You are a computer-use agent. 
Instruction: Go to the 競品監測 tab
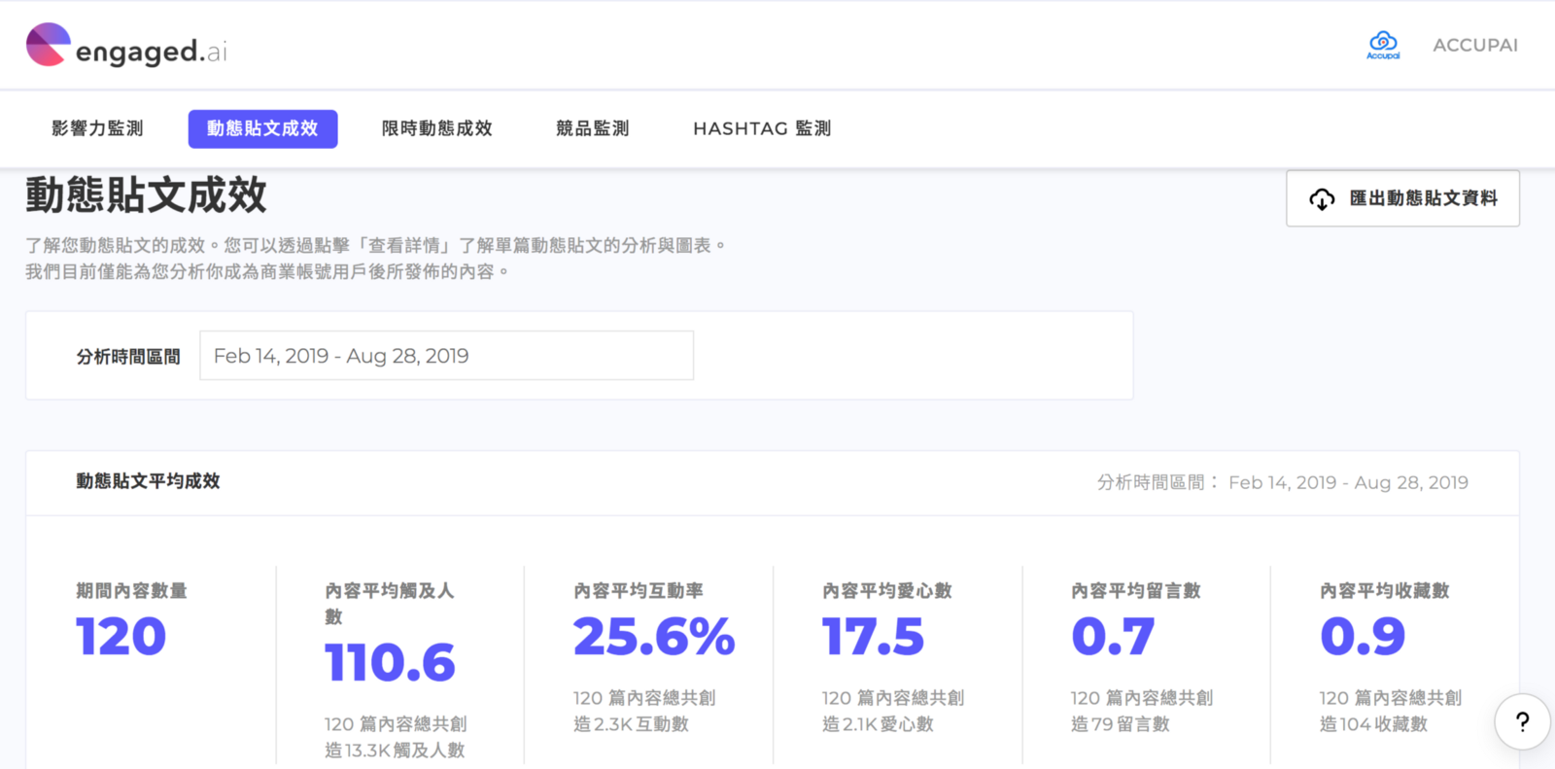[x=592, y=128]
